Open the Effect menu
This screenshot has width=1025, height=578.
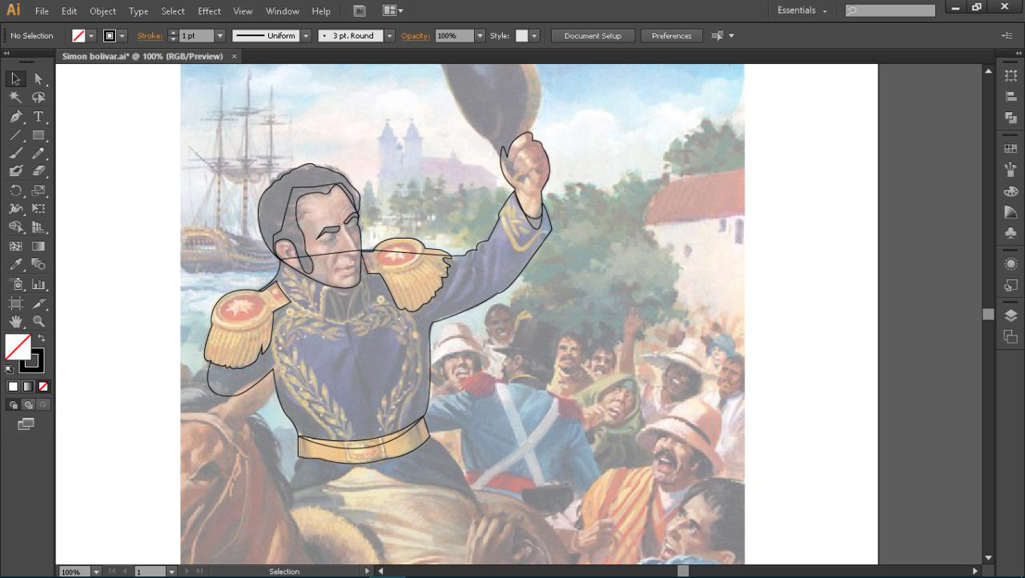209,11
